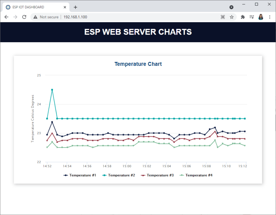Click the user profile avatar icon

(x=261, y=17)
